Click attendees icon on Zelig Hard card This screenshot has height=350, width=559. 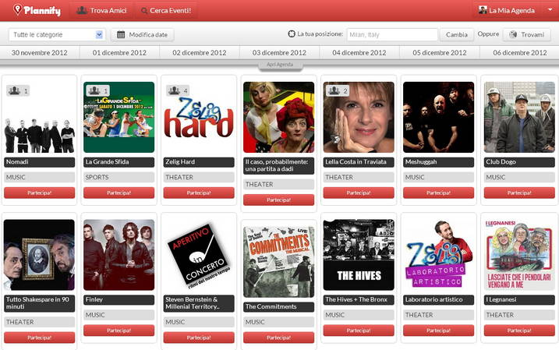click(175, 90)
